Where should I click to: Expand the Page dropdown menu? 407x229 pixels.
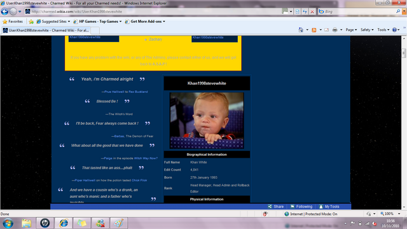pyautogui.click(x=351, y=30)
